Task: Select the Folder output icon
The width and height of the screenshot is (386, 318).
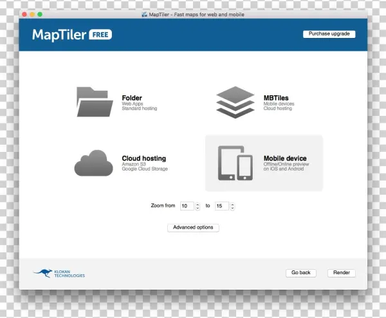Action: (x=95, y=102)
